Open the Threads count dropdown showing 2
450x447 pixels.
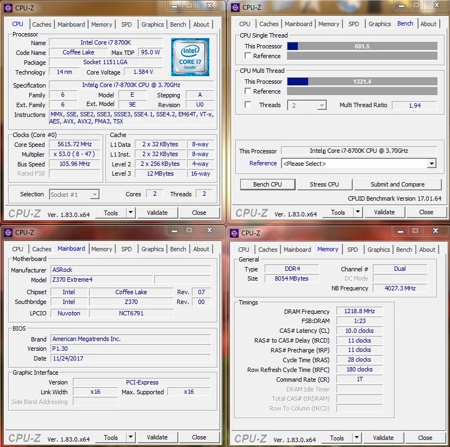[322, 105]
